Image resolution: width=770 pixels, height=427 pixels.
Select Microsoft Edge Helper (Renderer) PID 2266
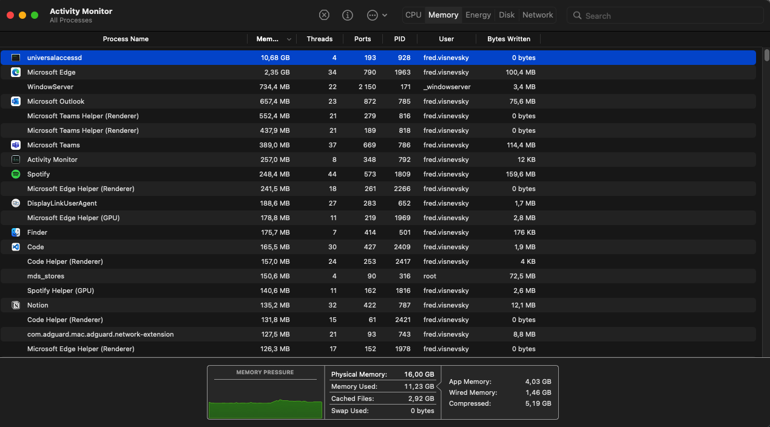click(378, 189)
